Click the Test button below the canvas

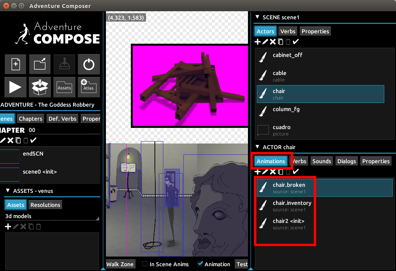pyautogui.click(x=242, y=264)
